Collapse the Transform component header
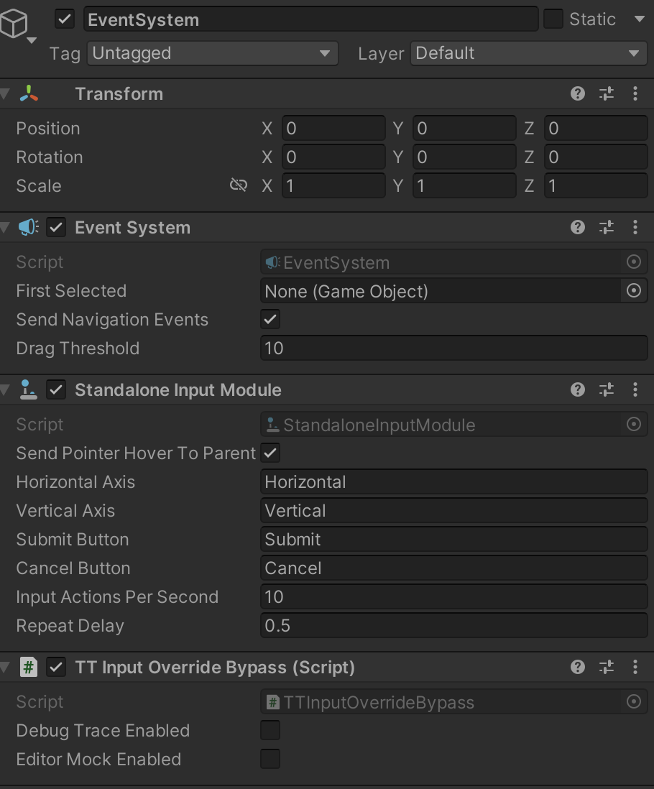Image resolution: width=654 pixels, height=789 pixels. pyautogui.click(x=6, y=94)
